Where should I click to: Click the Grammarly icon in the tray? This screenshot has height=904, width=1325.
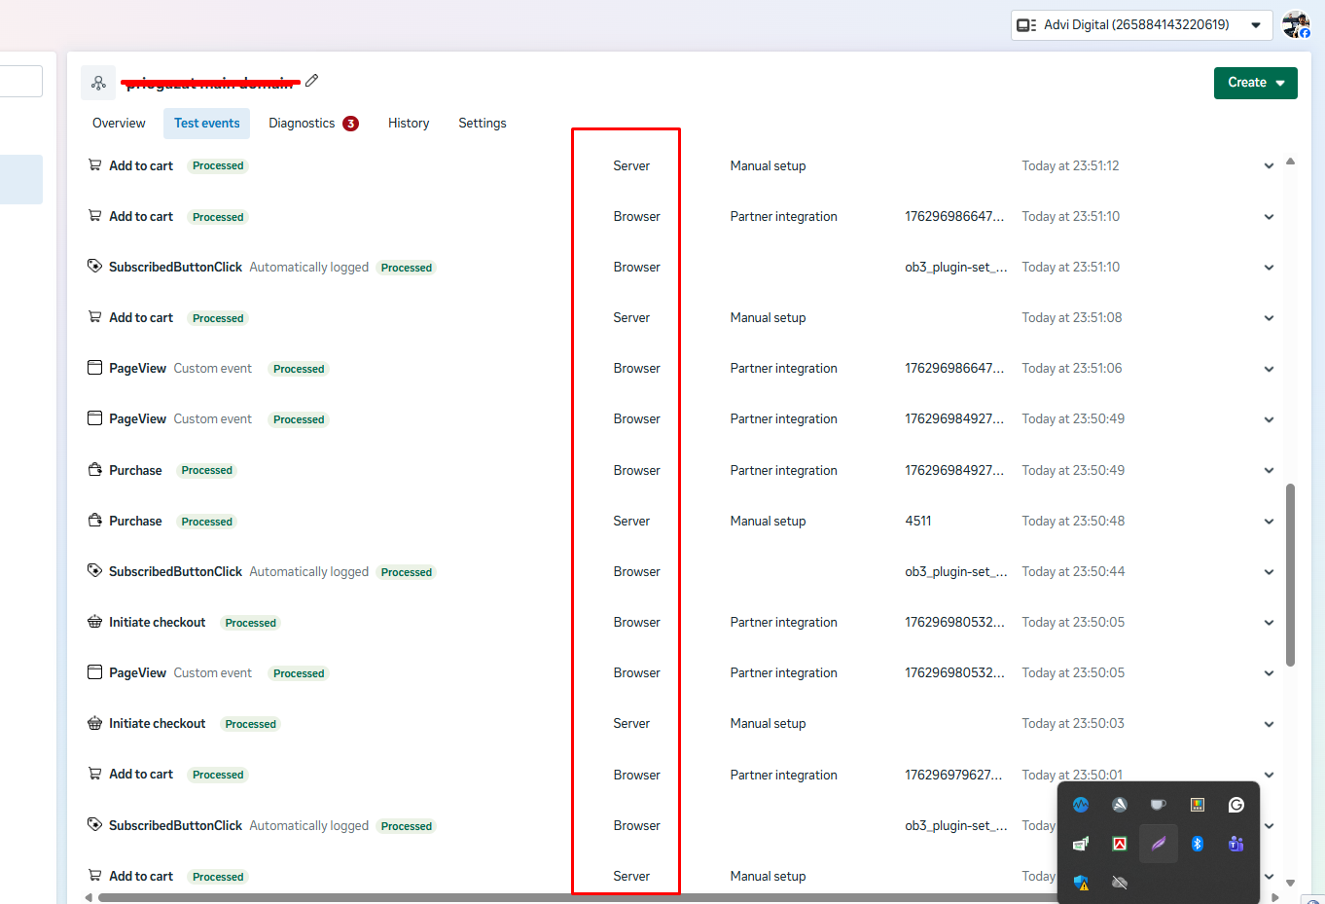[1235, 805]
